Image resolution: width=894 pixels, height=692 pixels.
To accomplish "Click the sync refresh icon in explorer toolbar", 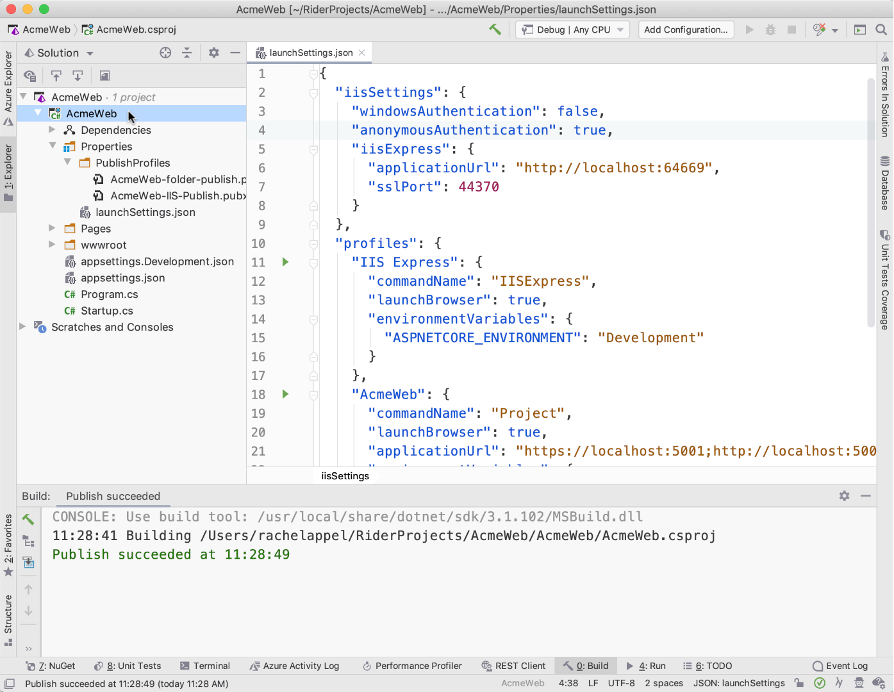I will [x=29, y=76].
